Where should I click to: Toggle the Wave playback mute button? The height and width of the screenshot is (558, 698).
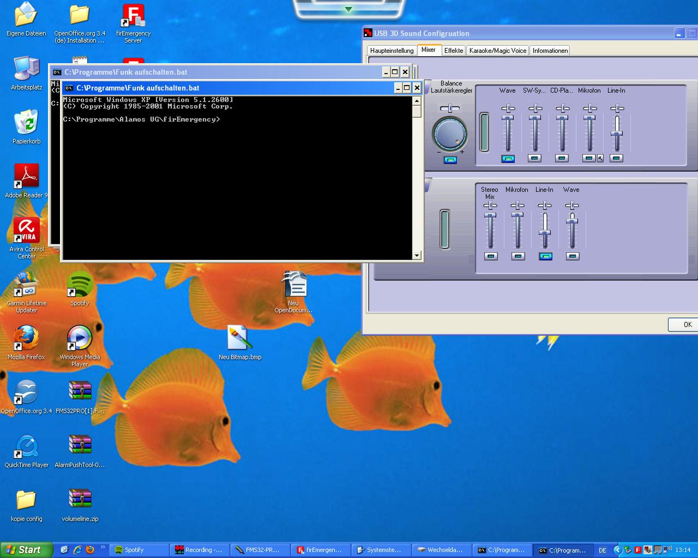coord(508,159)
